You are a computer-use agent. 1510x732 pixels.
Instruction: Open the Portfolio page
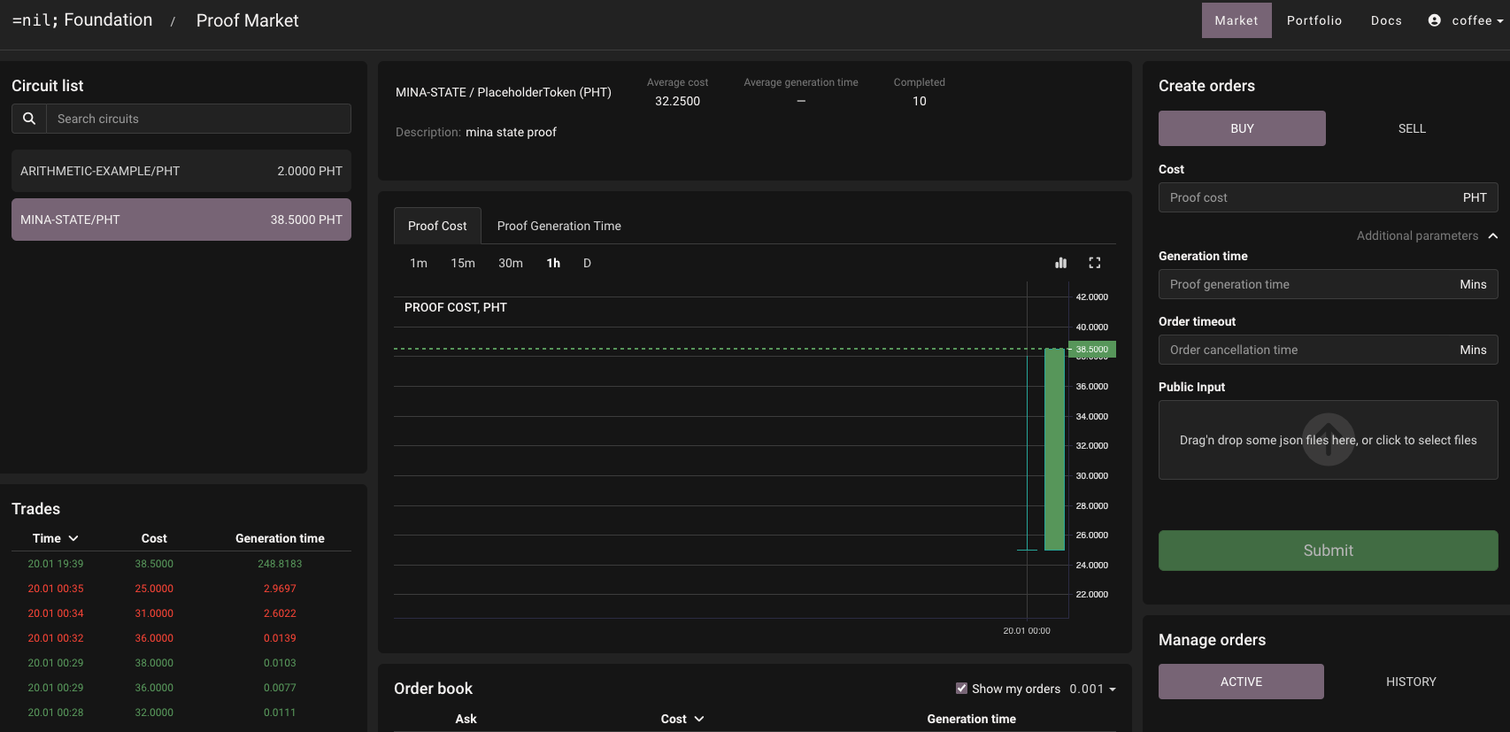point(1314,20)
